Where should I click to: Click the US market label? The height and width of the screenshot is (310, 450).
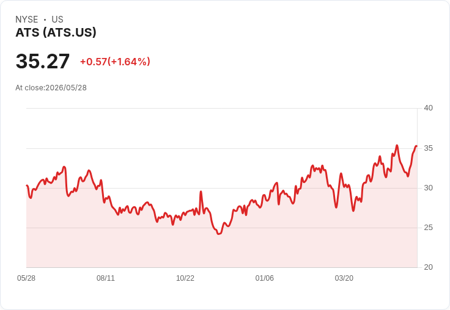click(57, 20)
